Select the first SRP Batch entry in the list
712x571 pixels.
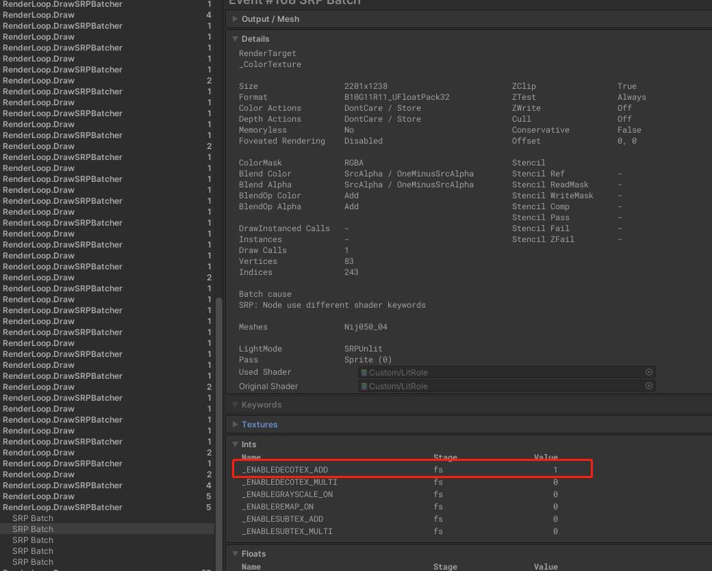coord(33,518)
